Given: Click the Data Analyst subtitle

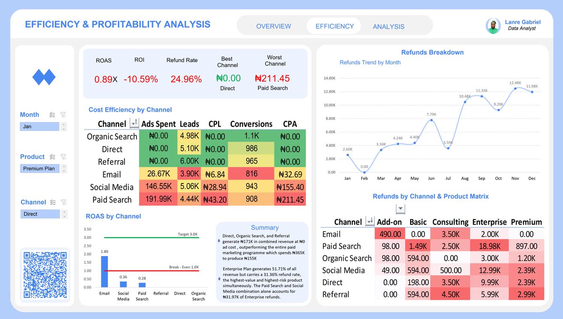Looking at the screenshot, I should tap(522, 29).
